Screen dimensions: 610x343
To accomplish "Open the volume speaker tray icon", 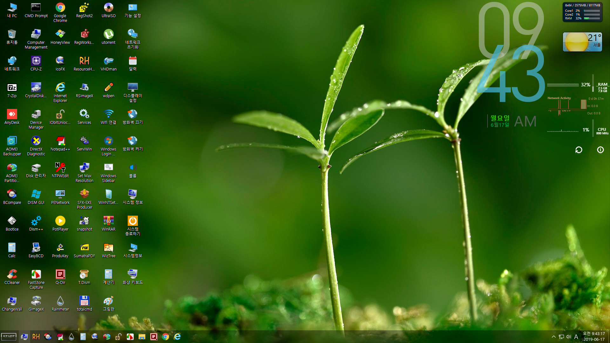I will pyautogui.click(x=568, y=337).
